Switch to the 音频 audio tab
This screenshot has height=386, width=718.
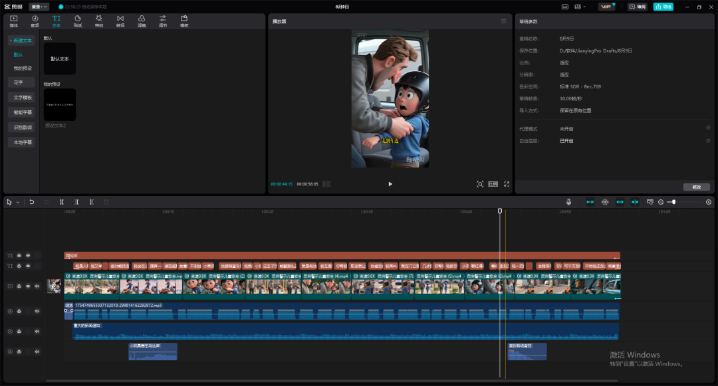click(35, 21)
